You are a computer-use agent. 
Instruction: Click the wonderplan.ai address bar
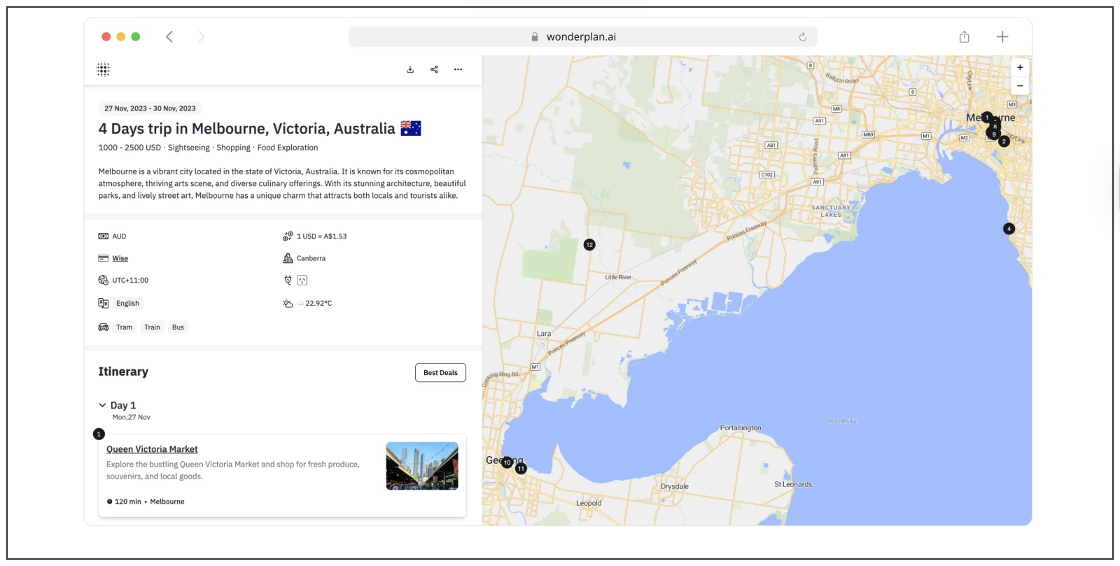pyautogui.click(x=582, y=37)
